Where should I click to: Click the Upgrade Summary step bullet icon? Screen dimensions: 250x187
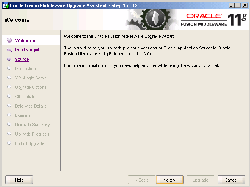9,124
